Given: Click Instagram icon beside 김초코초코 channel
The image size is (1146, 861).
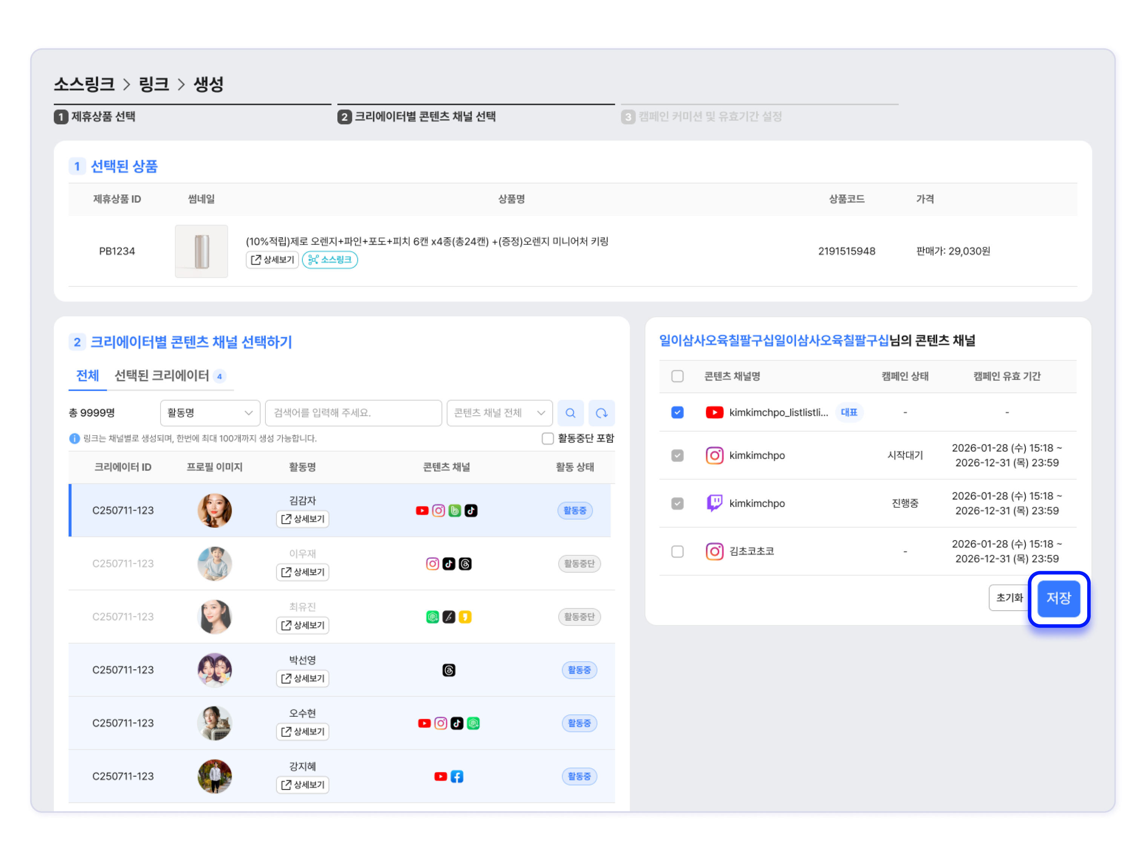Looking at the screenshot, I should point(714,551).
